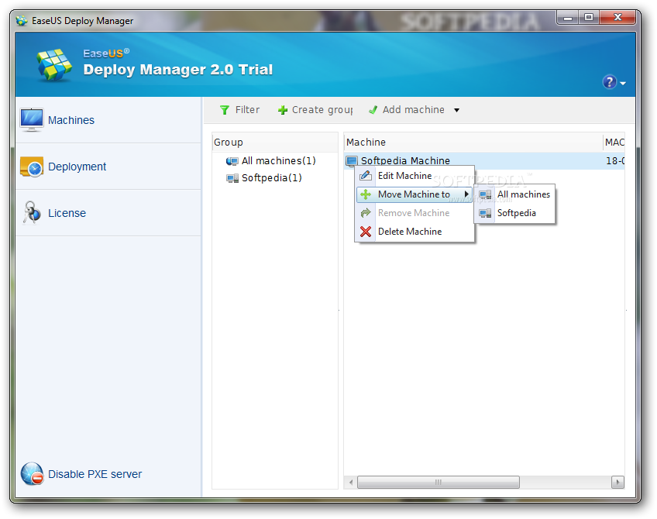Click the Machine column header
The image size is (657, 519).
pyautogui.click(x=473, y=143)
